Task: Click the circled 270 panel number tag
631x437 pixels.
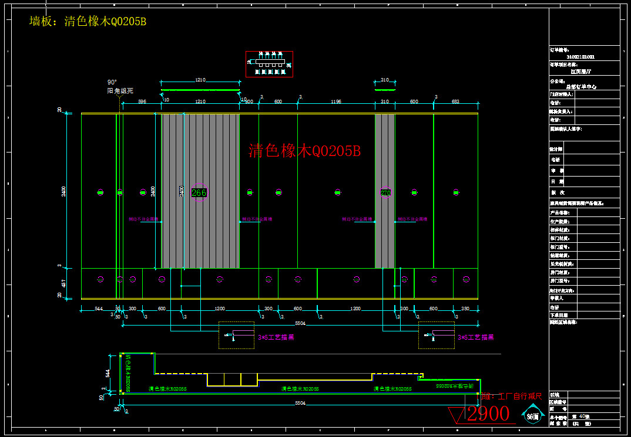Action: tap(385, 192)
